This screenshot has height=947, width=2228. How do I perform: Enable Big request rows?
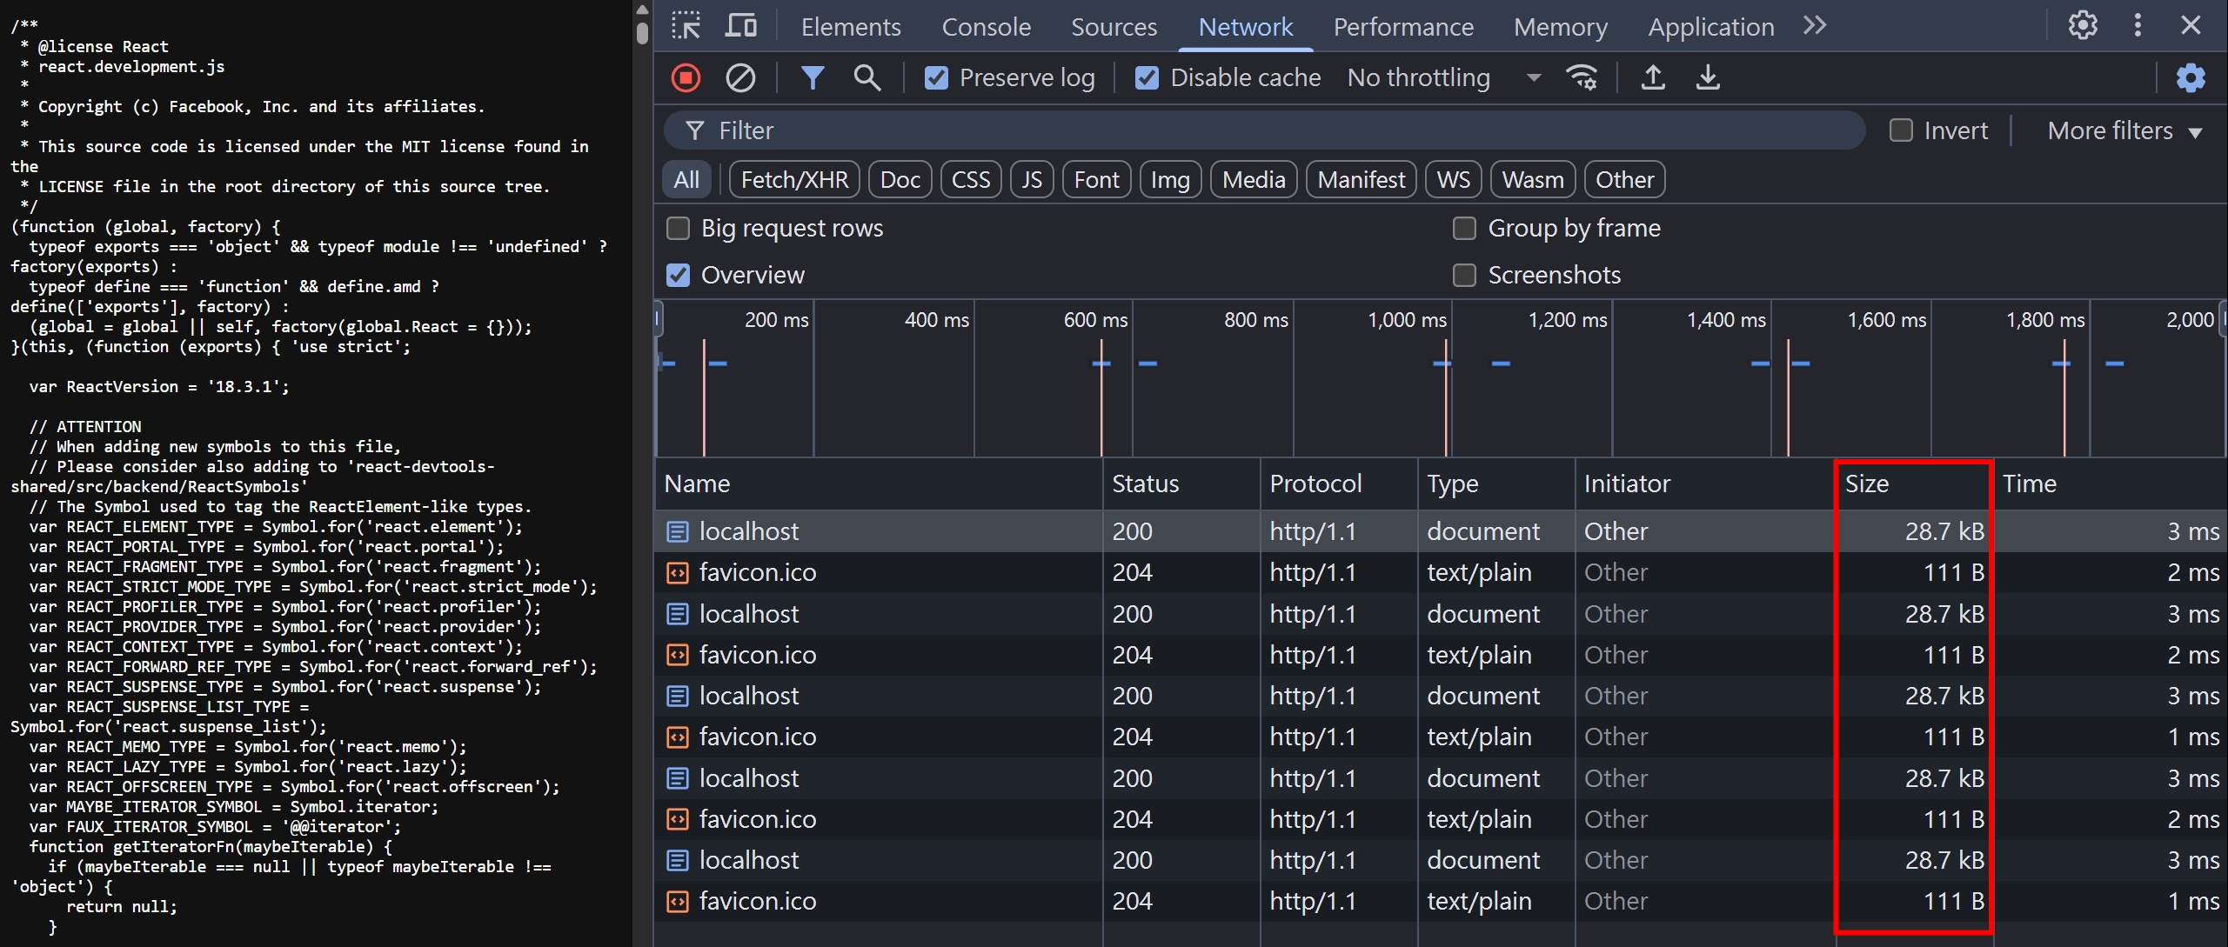tap(678, 228)
